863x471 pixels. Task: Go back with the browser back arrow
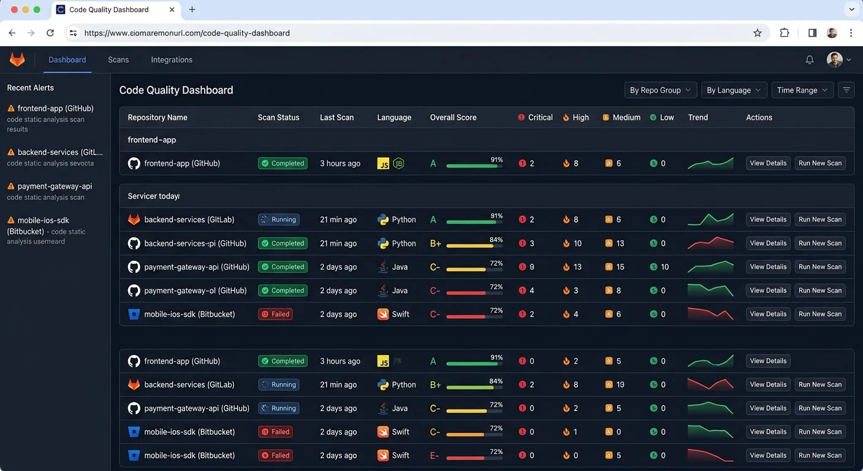tap(12, 33)
